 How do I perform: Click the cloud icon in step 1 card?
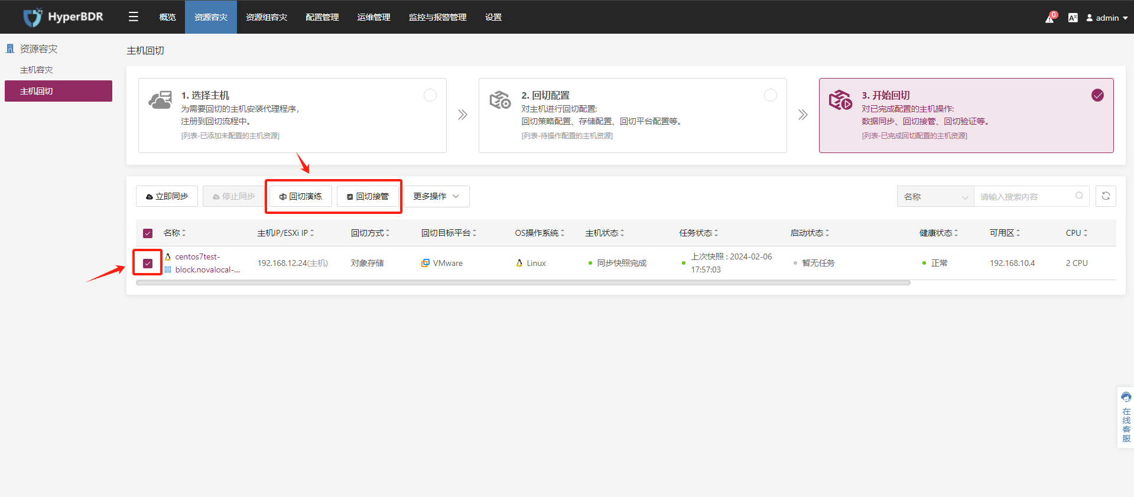160,100
